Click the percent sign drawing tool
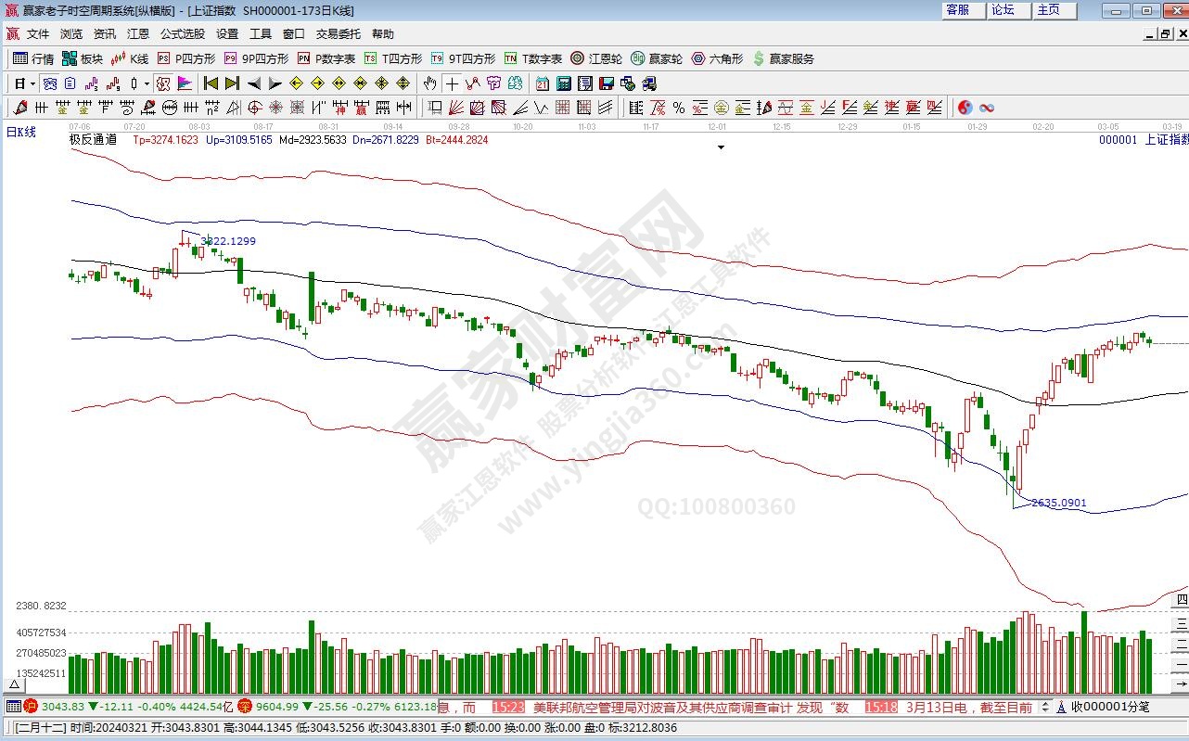 [679, 109]
